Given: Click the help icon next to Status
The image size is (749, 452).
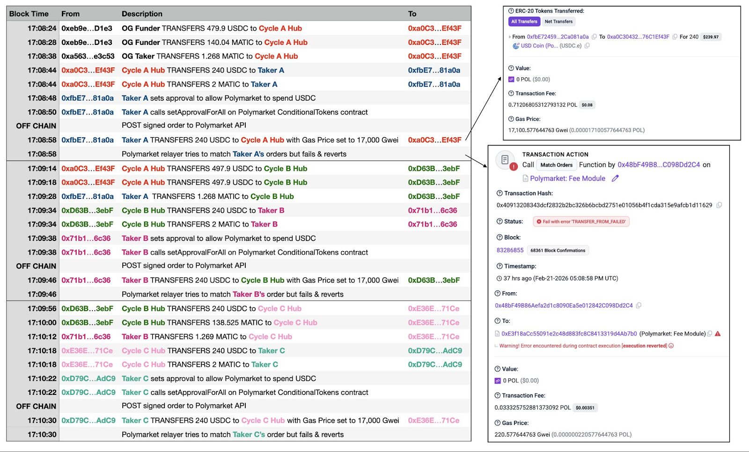Looking at the screenshot, I should pyautogui.click(x=499, y=221).
